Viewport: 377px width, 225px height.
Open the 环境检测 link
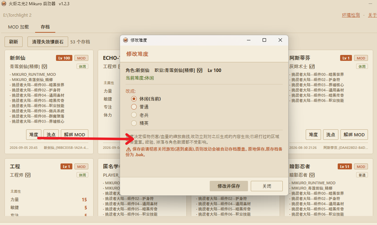351,15
